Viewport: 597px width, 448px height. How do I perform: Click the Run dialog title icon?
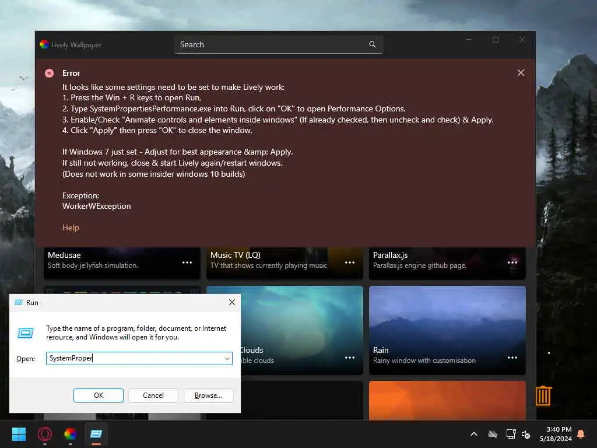click(18, 303)
